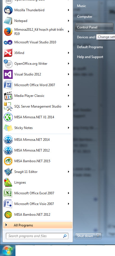Click the Snagit 11 Editor icon
This screenshot has height=256, width=115.
pyautogui.click(x=8, y=172)
